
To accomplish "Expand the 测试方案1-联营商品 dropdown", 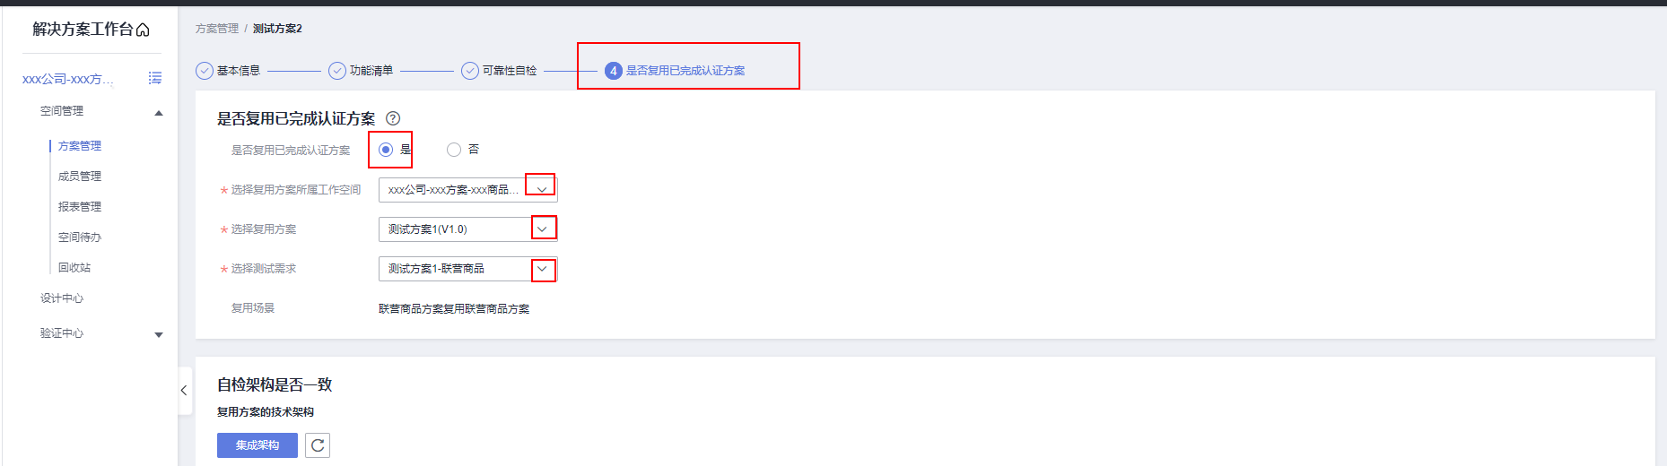I will pos(467,269).
